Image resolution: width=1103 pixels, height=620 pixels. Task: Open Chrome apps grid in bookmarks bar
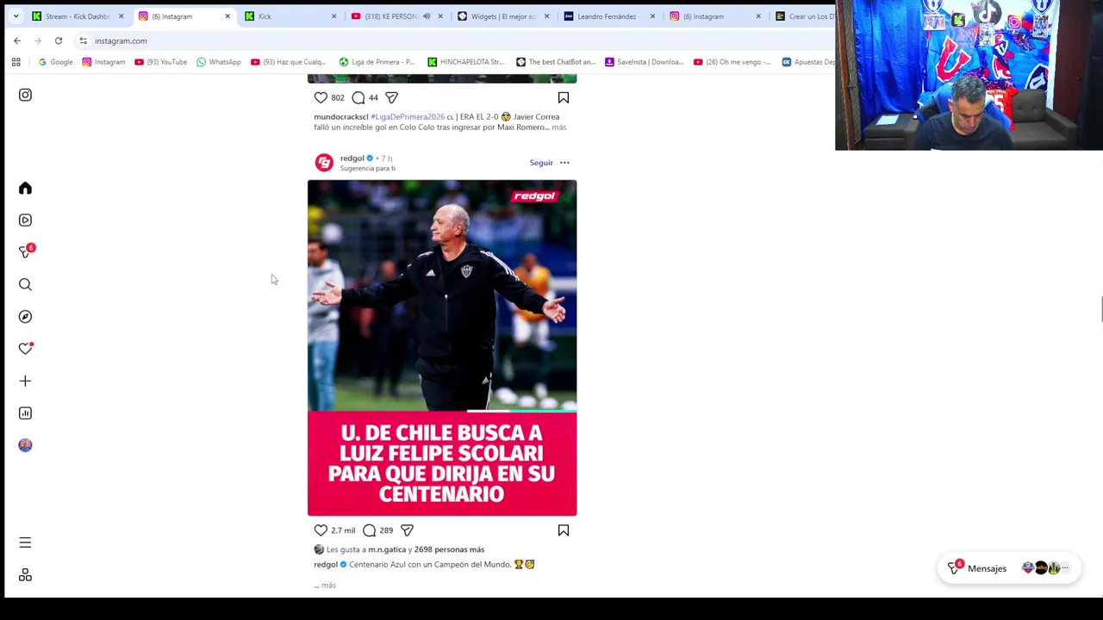(x=16, y=62)
